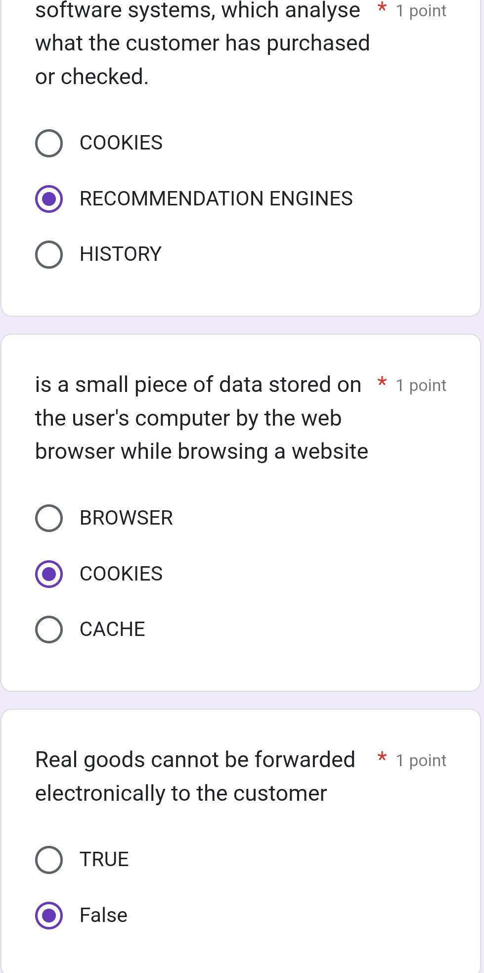Deselect the marked RECOMMENDATION ENGINES radio
Screen dimensions: 484x973
[49, 199]
